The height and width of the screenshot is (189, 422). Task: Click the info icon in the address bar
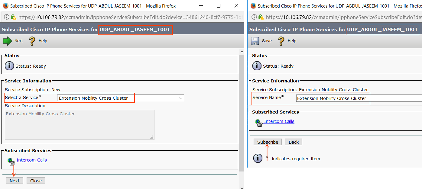(x=6, y=17)
